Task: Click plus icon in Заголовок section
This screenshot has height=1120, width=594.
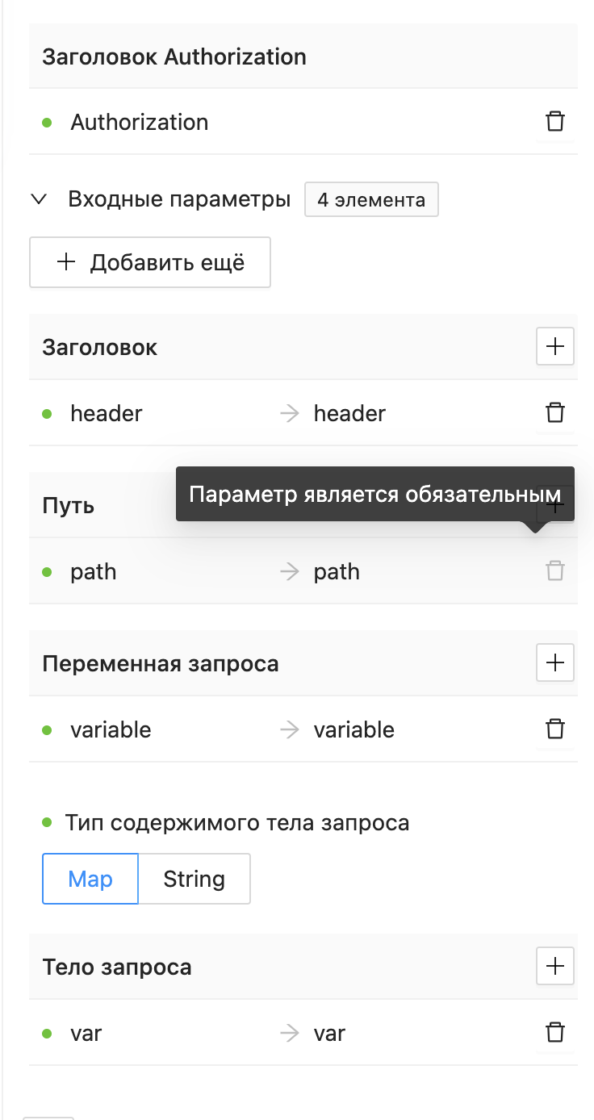Action: point(554,346)
